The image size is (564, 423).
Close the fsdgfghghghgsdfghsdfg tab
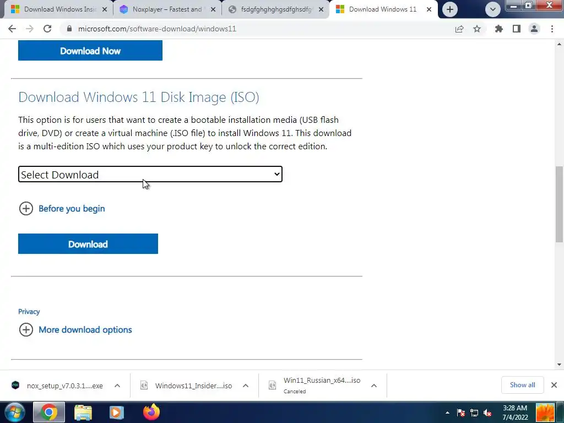coord(321,10)
